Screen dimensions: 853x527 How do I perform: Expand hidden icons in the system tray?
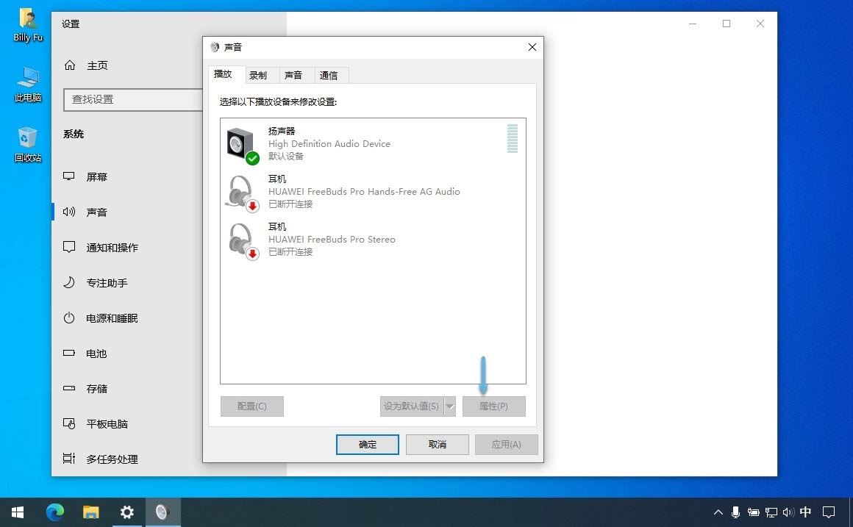point(718,512)
